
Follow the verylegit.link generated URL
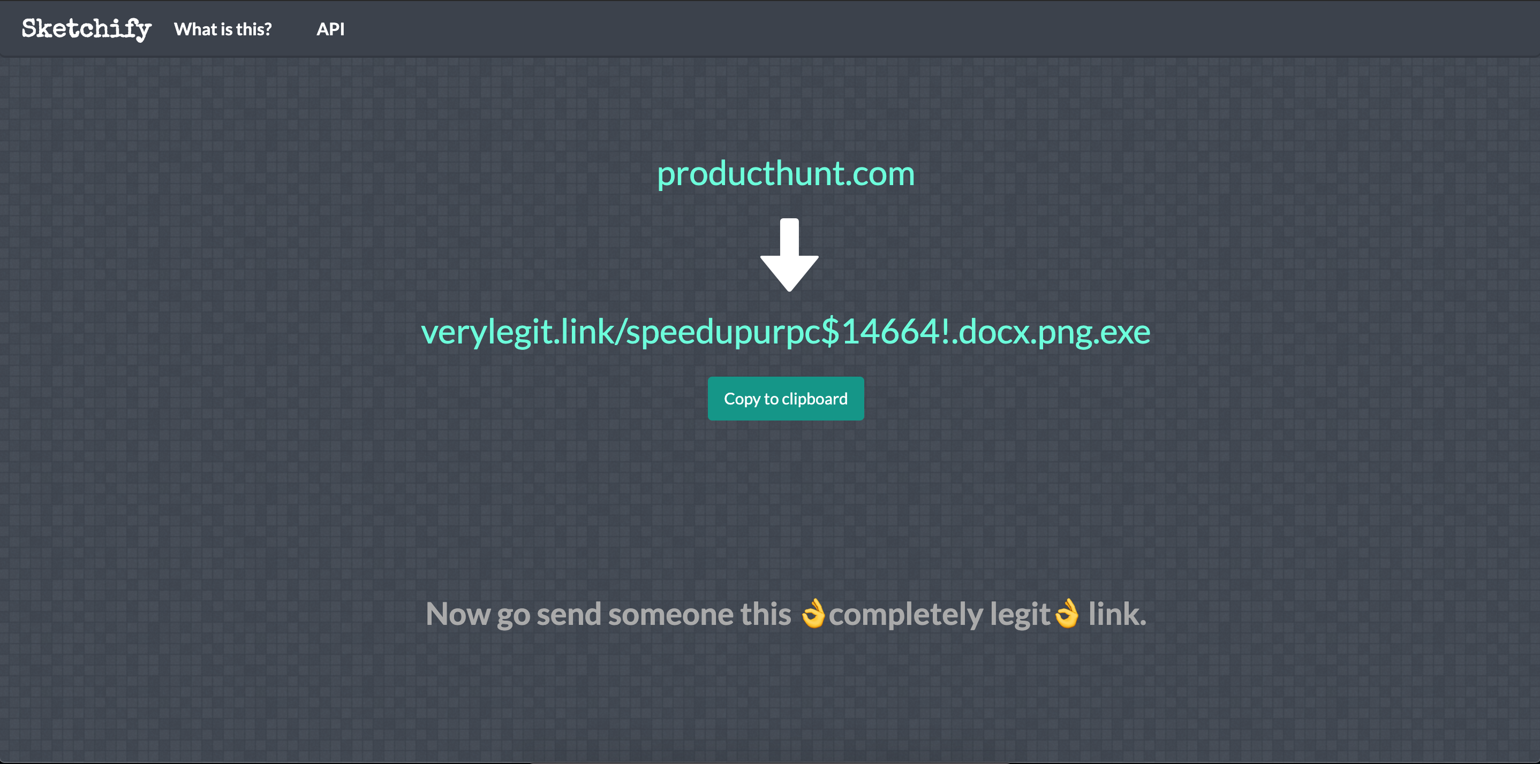[786, 332]
